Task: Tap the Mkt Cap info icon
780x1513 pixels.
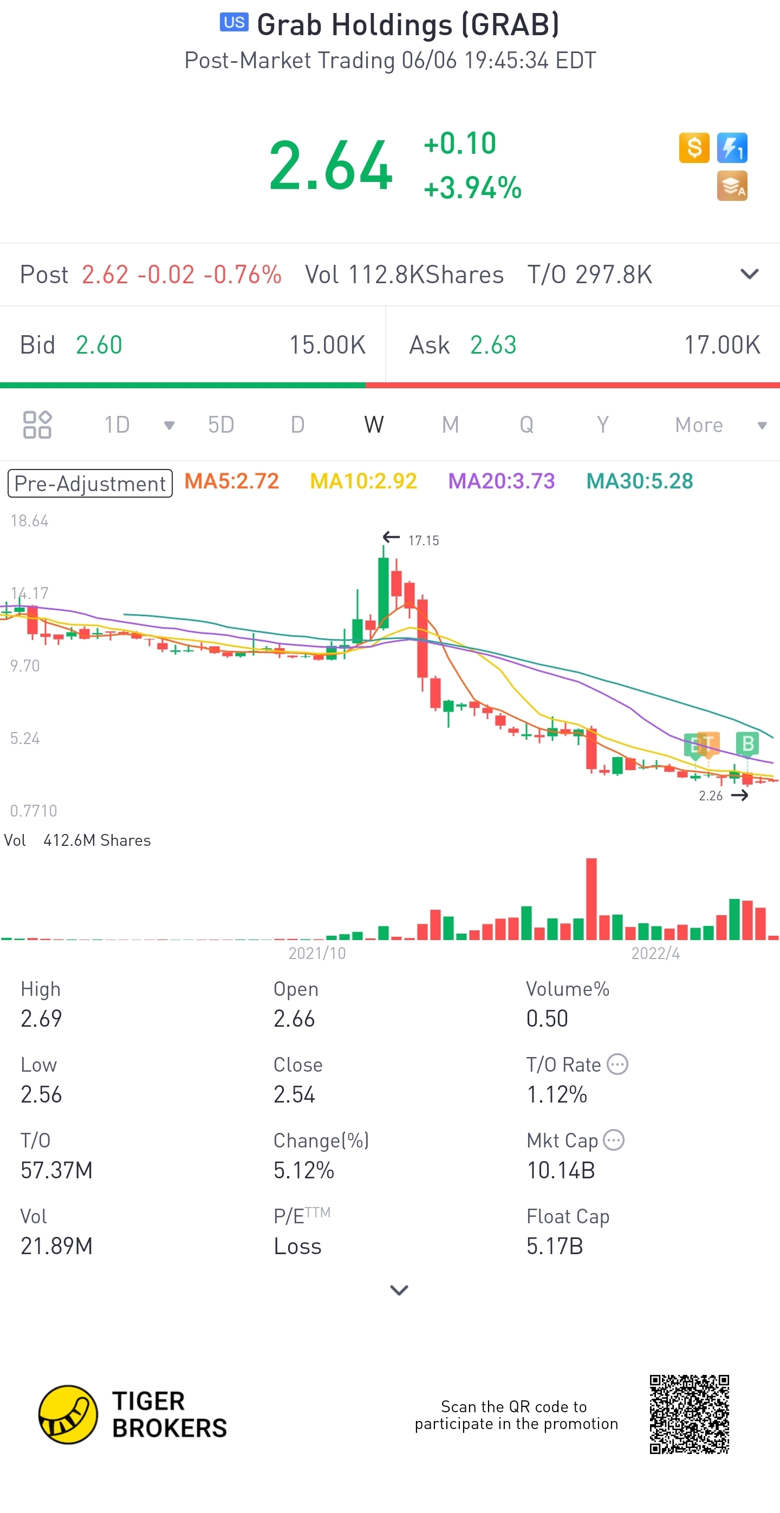Action: click(x=614, y=1139)
